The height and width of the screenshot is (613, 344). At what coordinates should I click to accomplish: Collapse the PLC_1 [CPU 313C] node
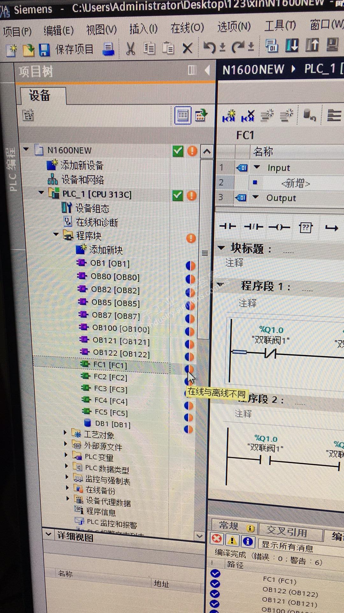[x=41, y=193]
